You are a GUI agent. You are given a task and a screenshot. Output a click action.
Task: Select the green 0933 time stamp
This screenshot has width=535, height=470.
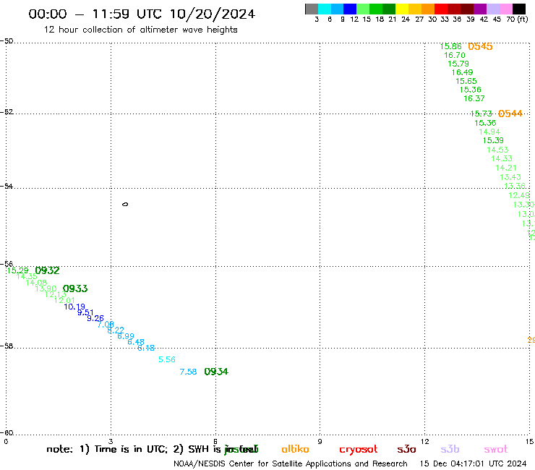75,289
